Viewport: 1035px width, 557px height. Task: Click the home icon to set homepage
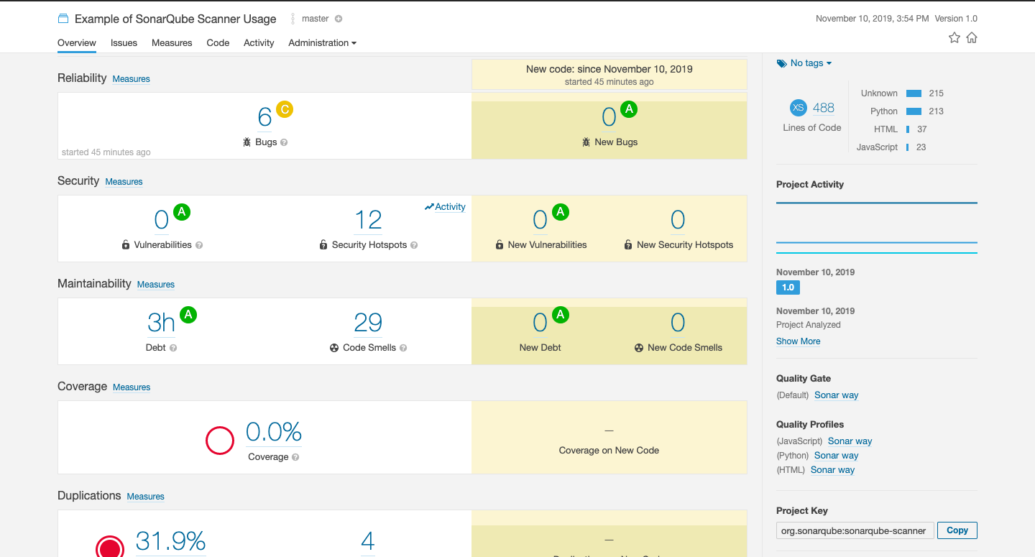point(972,37)
